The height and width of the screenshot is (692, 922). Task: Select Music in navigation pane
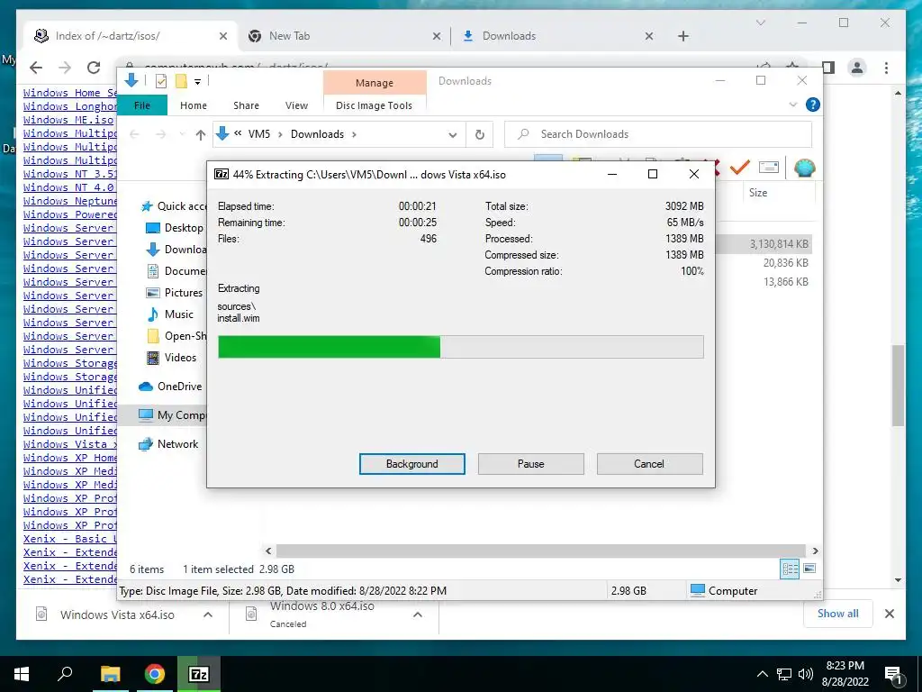click(x=170, y=314)
